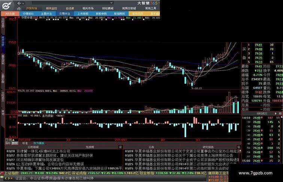Open the dropdown arrow beside back button
This screenshot has height=182, width=283.
click(x=23, y=3)
